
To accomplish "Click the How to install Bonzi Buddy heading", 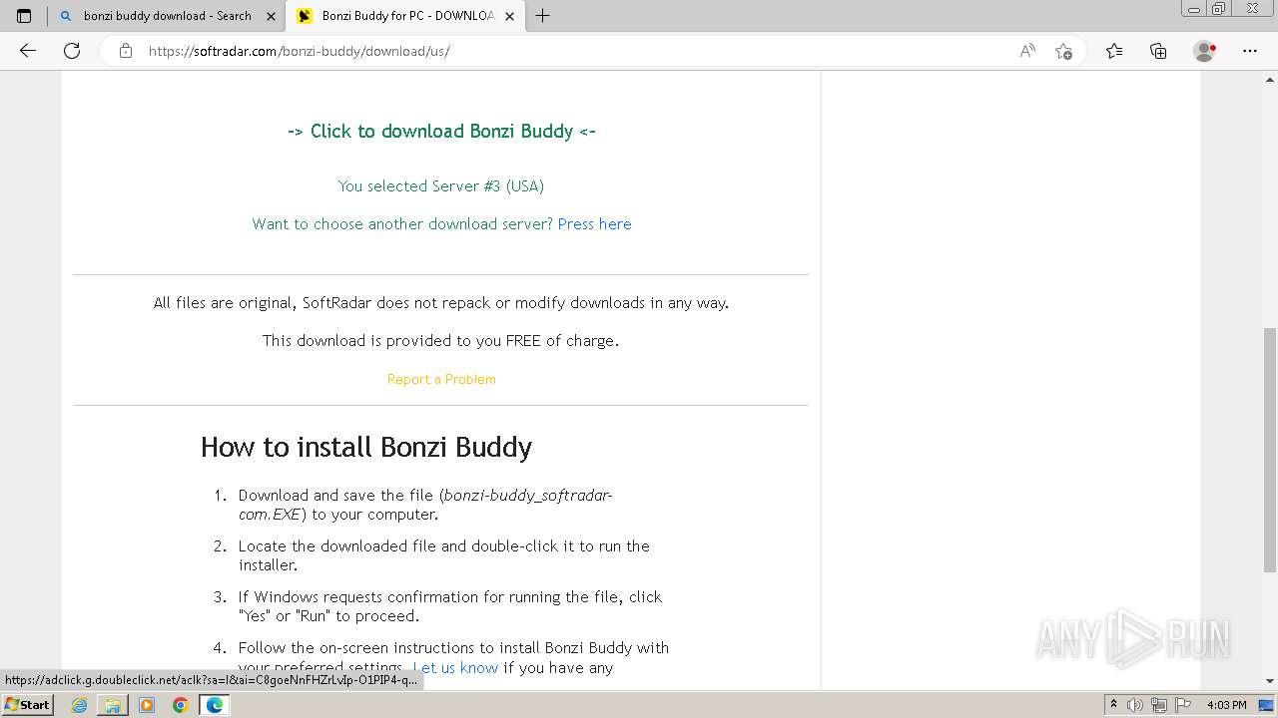I will click(x=366, y=446).
